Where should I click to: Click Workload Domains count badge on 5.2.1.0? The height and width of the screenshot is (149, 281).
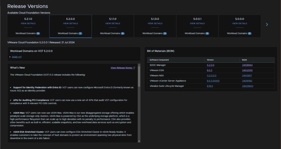[x=38, y=33]
